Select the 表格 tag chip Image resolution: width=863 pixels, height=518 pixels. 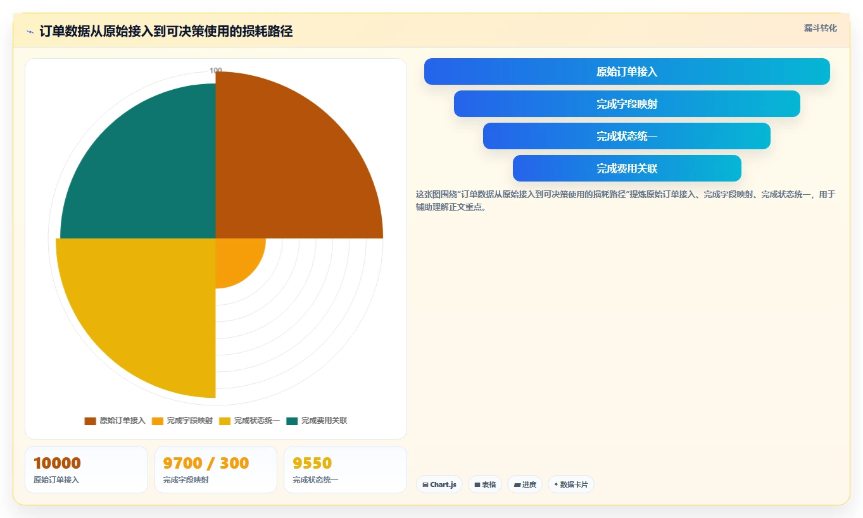click(x=485, y=484)
